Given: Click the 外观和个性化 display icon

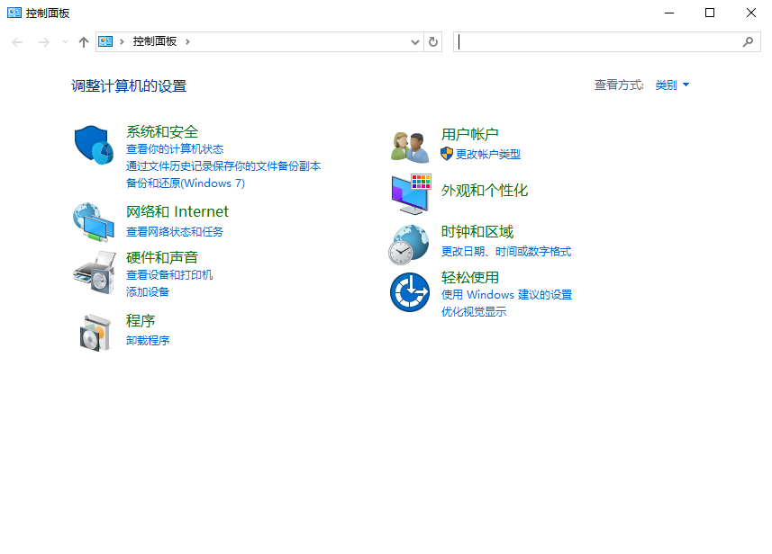Looking at the screenshot, I should click(410, 193).
